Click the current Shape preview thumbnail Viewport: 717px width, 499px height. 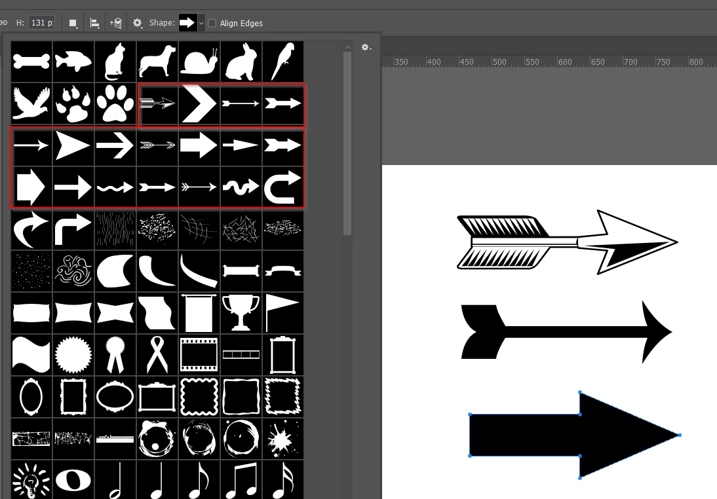187,23
